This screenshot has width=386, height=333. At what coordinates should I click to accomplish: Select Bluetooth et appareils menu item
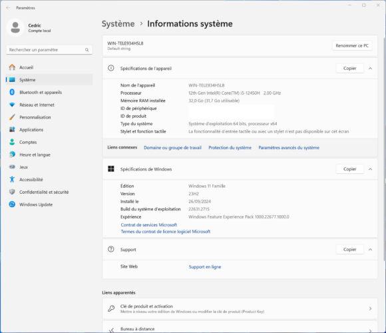(x=49, y=92)
